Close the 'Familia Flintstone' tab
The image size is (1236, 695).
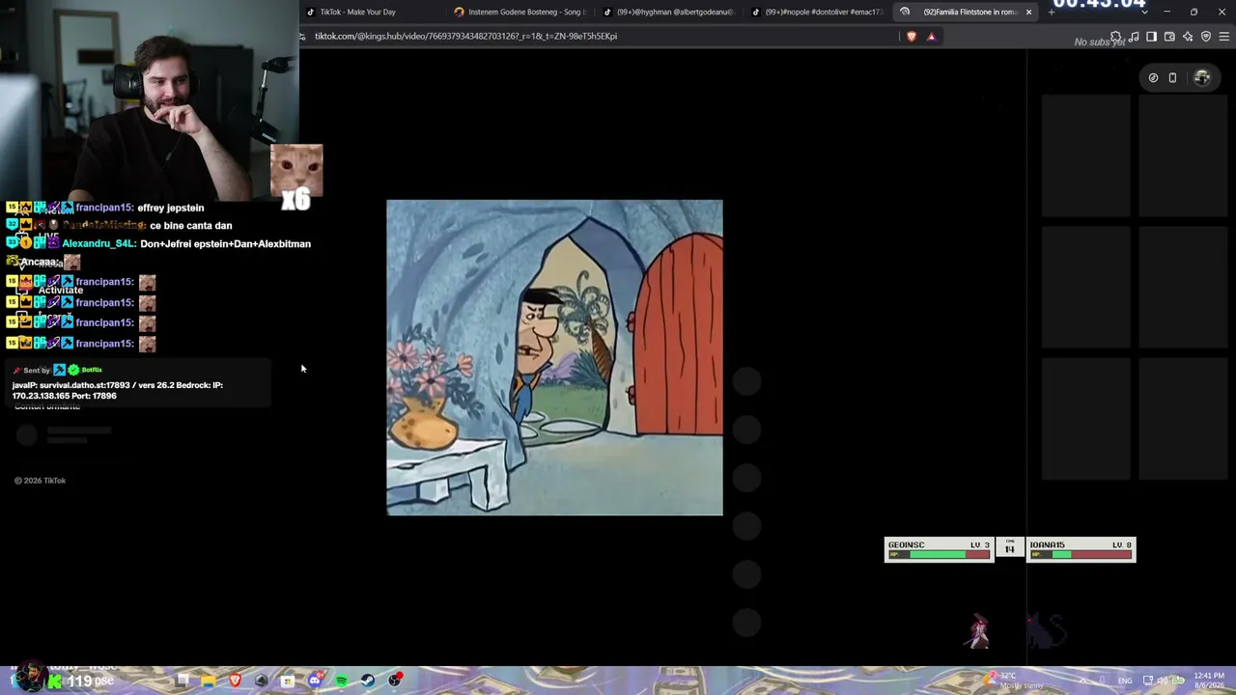(x=1028, y=12)
